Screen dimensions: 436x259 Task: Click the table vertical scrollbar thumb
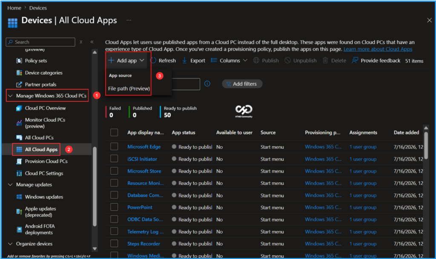tap(426, 146)
